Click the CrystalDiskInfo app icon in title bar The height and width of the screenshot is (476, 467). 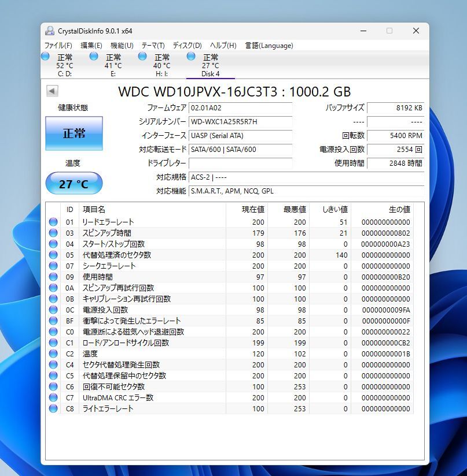pos(49,31)
